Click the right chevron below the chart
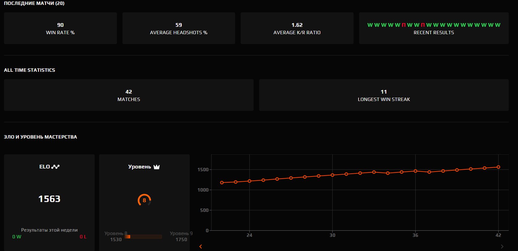The image size is (518, 251). (502, 246)
